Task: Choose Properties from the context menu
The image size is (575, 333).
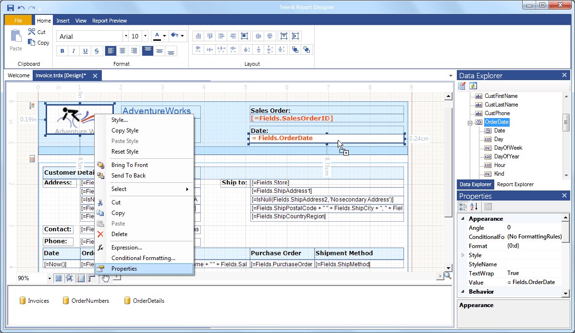Action: point(144,269)
